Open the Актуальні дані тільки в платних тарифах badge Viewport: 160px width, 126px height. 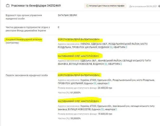pyautogui.click(x=105, y=6)
